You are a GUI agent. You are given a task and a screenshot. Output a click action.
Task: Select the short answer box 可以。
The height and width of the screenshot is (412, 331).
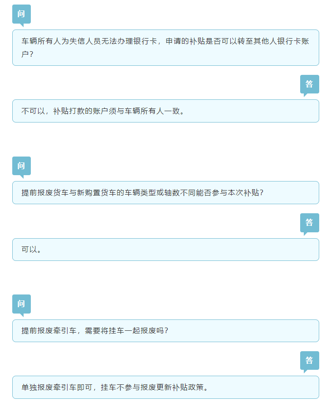coord(165,250)
